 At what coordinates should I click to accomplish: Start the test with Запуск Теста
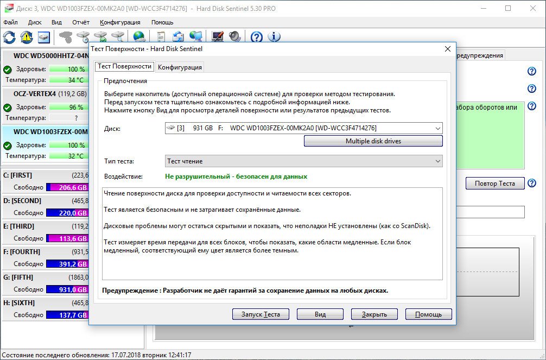[x=261, y=314]
